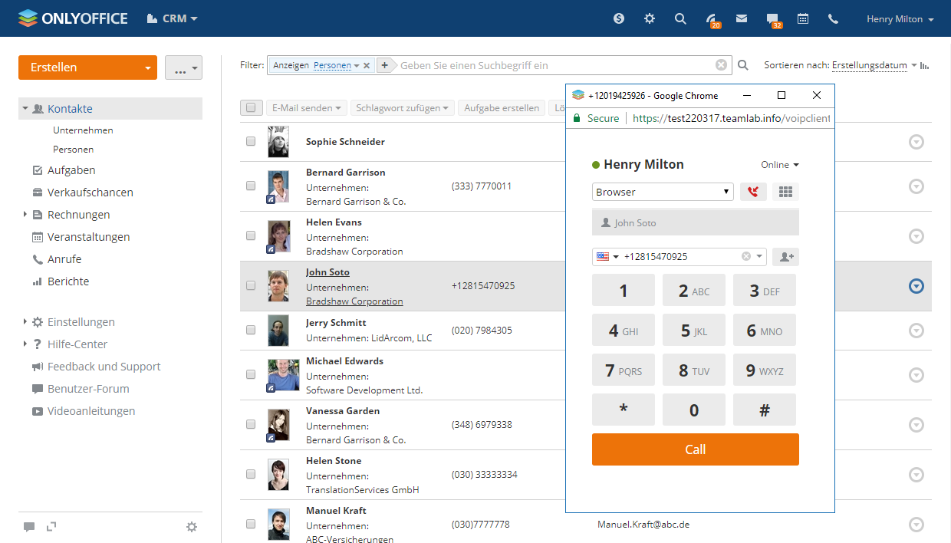Click the hang-up phone icon in dialer

[753, 192]
